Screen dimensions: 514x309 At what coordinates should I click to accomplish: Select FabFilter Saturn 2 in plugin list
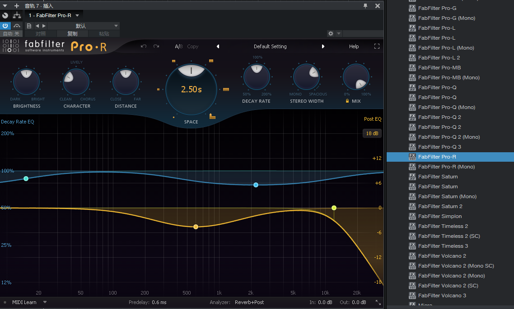(x=440, y=206)
